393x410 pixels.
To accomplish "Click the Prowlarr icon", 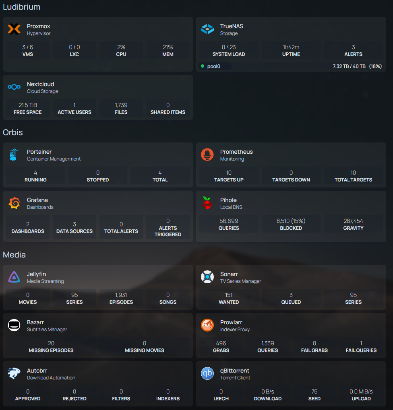I will 207,325.
